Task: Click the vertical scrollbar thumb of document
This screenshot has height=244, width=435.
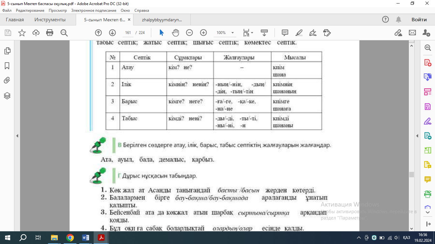Action: (x=411, y=174)
